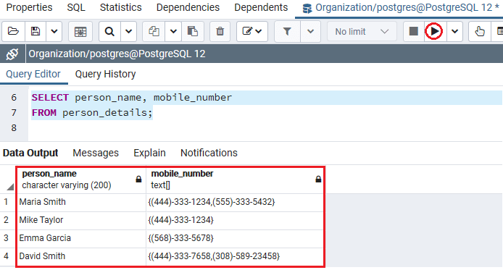
Task: Click the lock icon on mobile_number column
Action: (318, 180)
